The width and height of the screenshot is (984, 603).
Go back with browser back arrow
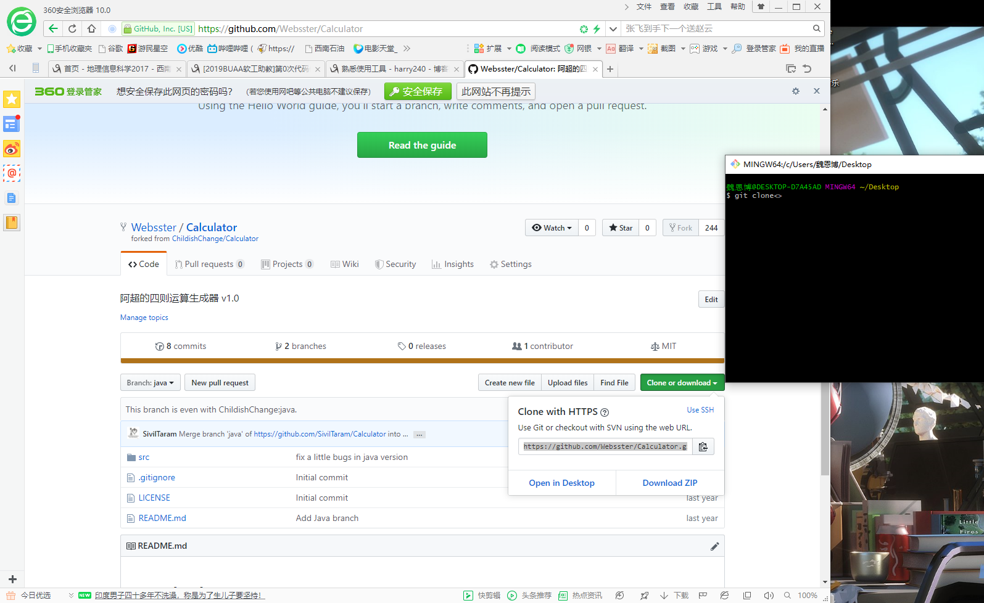pyautogui.click(x=53, y=28)
